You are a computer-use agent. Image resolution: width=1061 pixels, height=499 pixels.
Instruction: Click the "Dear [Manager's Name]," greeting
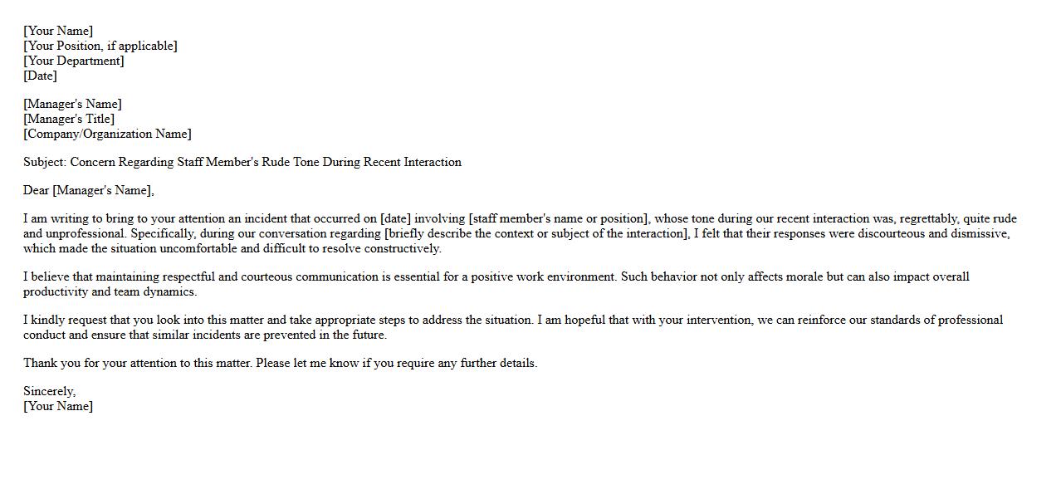click(89, 190)
